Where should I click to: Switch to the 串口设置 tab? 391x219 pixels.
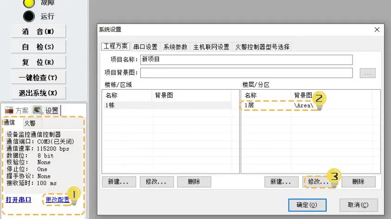click(145, 47)
